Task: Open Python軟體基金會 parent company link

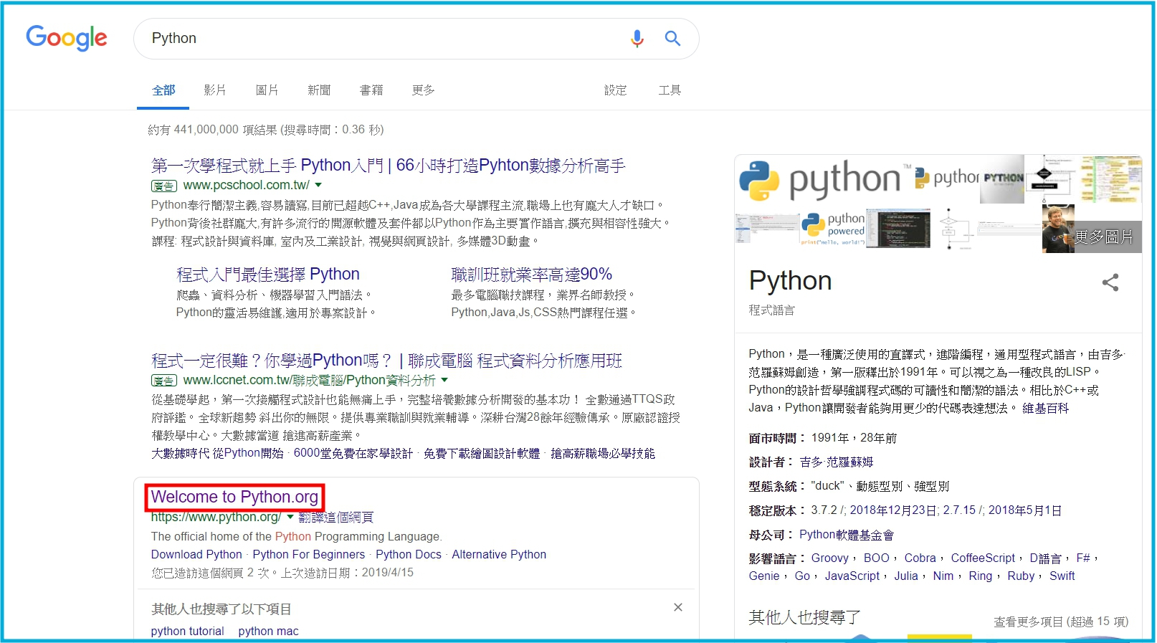Action: click(847, 535)
